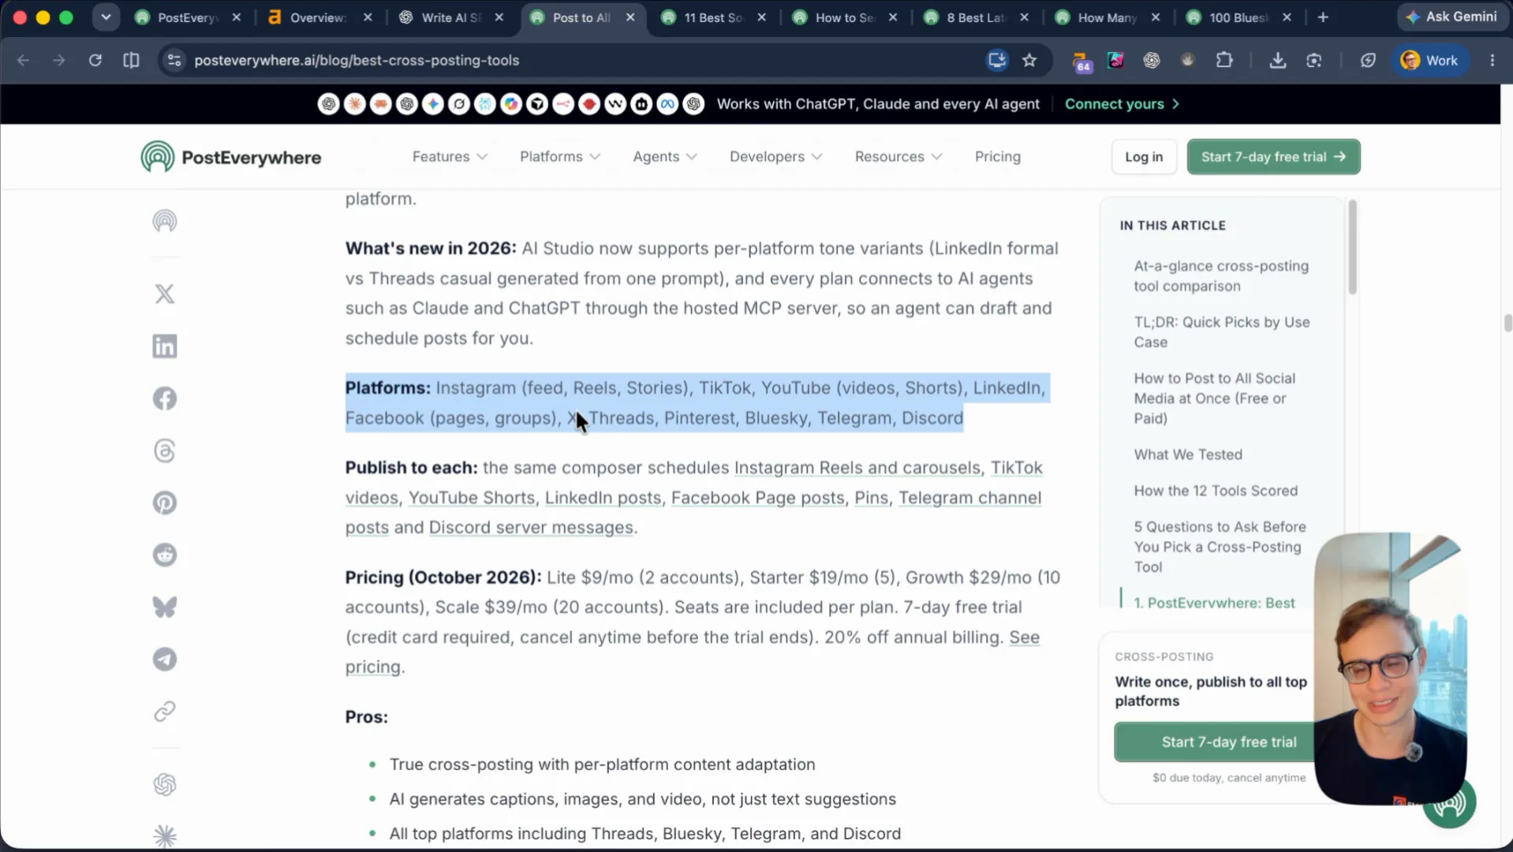
Task: Open article in ChatGPT via sidebar icon
Action: coord(164,785)
